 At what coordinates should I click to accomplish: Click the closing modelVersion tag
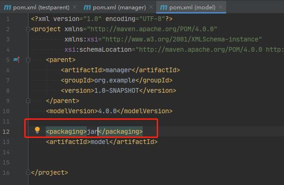[145, 111]
